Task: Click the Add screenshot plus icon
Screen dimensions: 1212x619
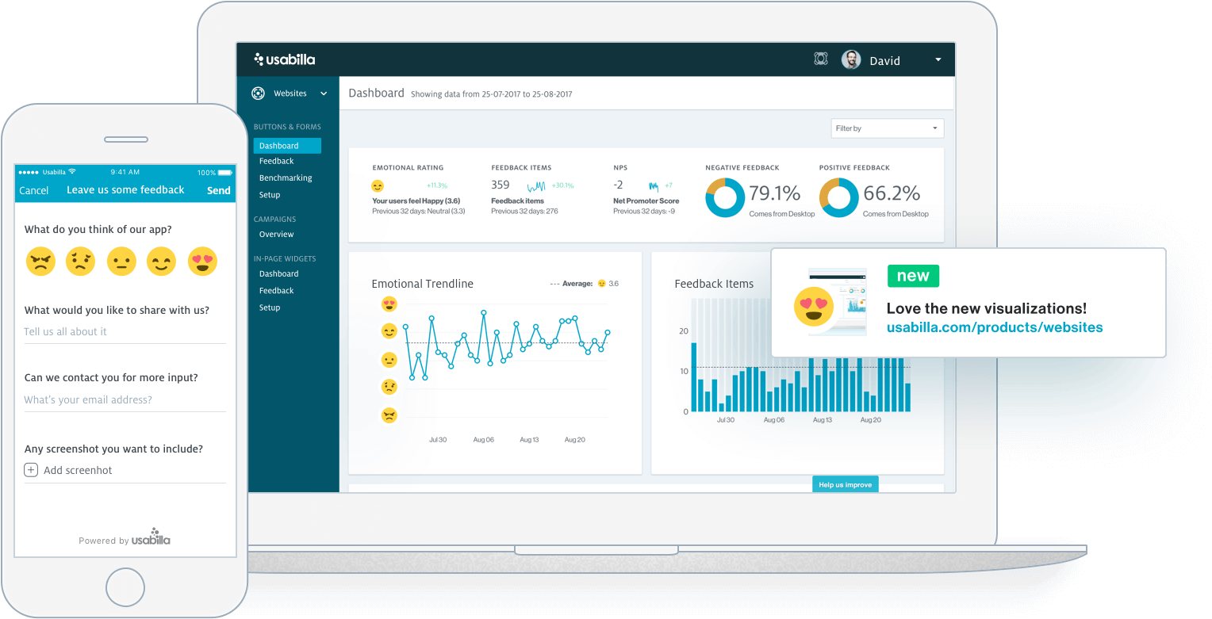Action: (x=30, y=469)
